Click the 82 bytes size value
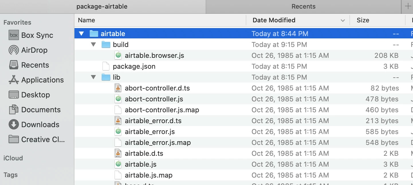 click(385, 88)
